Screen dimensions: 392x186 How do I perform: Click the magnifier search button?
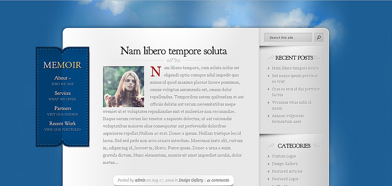click(319, 37)
